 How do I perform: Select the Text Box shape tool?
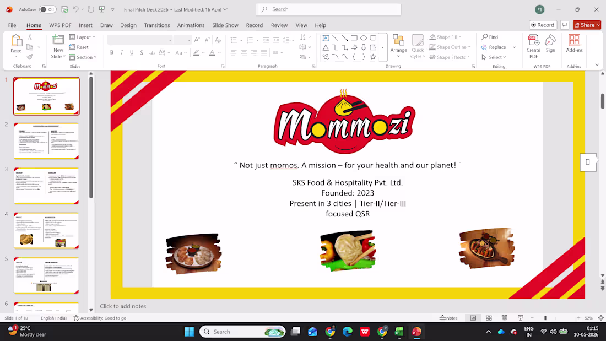click(326, 38)
